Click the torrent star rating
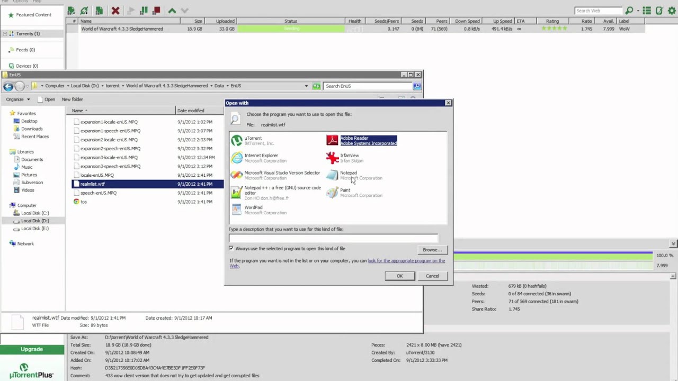This screenshot has width=678, height=381. point(554,29)
